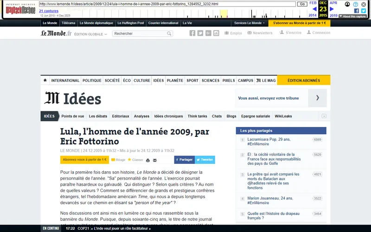The width and height of the screenshot is (371, 232).
Task: Click Classer star icon link
Action: [135, 160]
